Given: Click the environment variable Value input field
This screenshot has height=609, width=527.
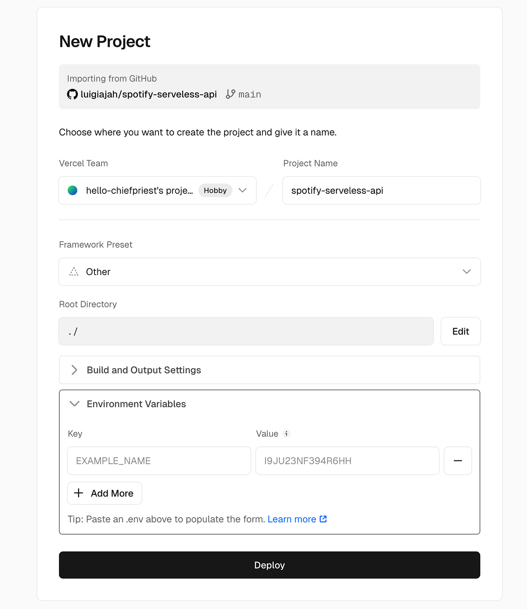Looking at the screenshot, I should (x=347, y=461).
